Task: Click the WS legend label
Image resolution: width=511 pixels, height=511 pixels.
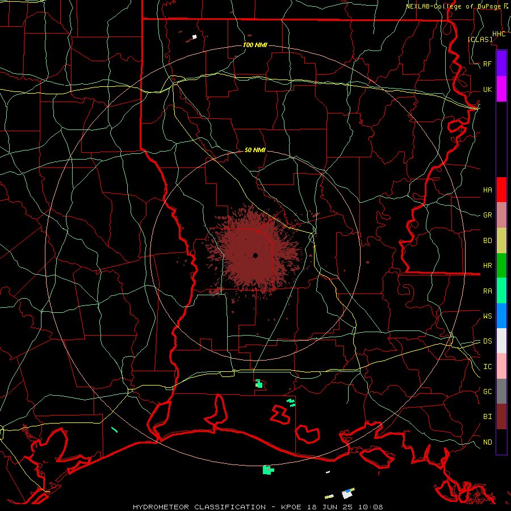Action: [488, 316]
